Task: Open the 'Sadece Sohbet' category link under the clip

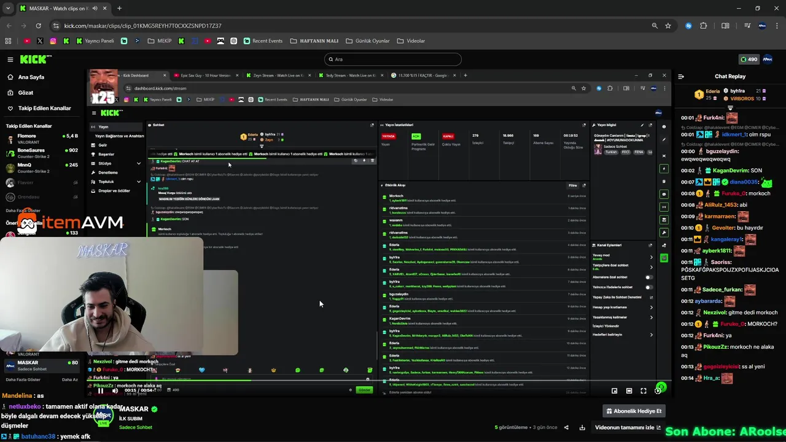Action: coord(135,427)
